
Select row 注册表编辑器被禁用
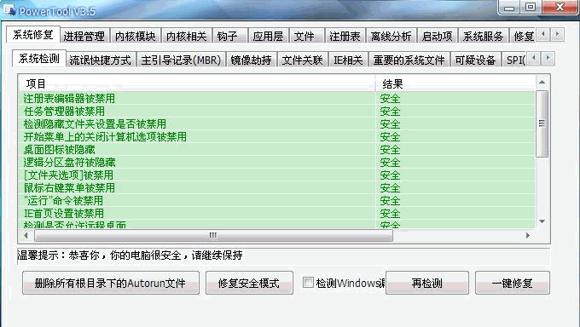[276, 98]
